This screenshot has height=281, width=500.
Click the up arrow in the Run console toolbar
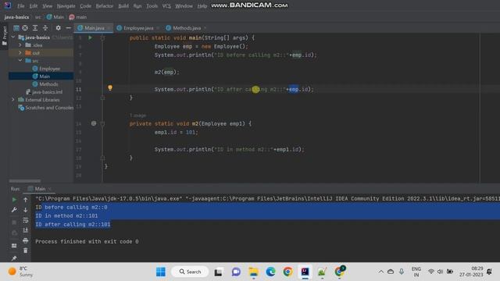pyautogui.click(x=26, y=200)
